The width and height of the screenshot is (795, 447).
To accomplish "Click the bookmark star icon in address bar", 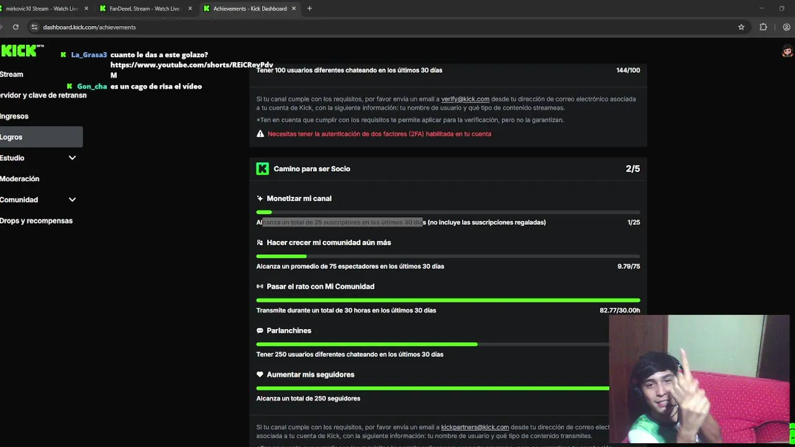I will pyautogui.click(x=741, y=27).
